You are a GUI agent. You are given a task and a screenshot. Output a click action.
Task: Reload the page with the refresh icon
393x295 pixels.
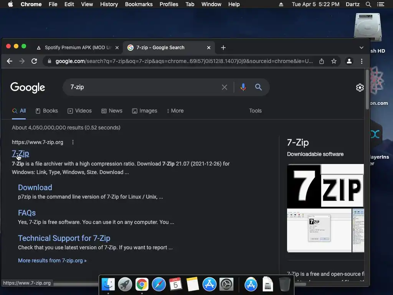click(34, 61)
